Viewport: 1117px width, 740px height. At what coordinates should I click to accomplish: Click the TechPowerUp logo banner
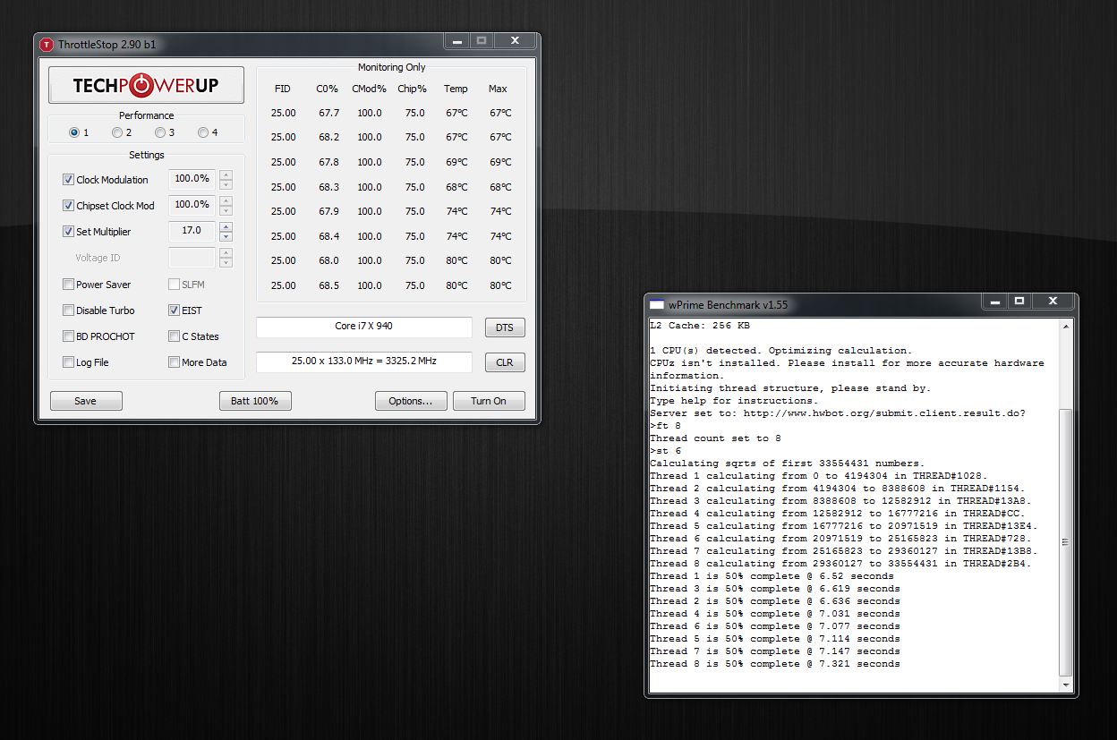point(146,85)
